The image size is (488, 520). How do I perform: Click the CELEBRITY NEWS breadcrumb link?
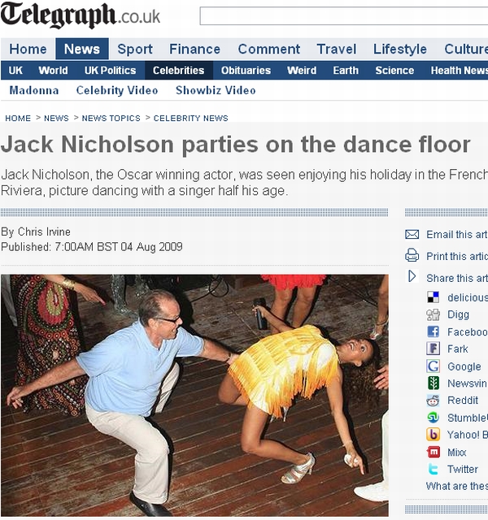point(190,118)
